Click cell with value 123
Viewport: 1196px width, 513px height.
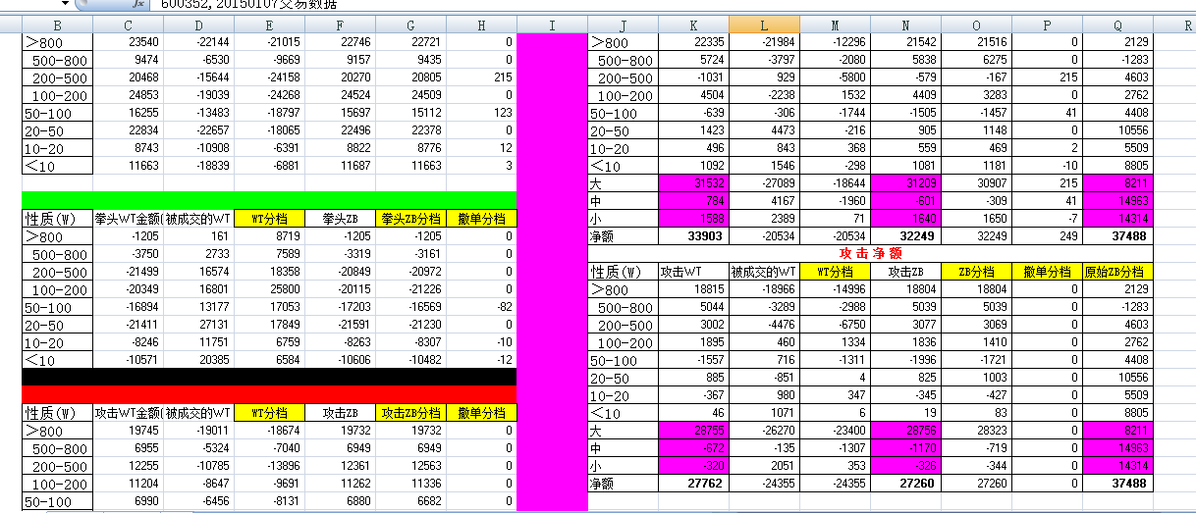pyautogui.click(x=481, y=113)
